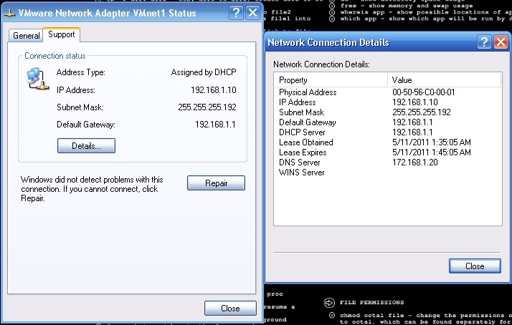512x325 pixels.
Task: Click red X in Network Connection Details title bar
Action: click(501, 42)
